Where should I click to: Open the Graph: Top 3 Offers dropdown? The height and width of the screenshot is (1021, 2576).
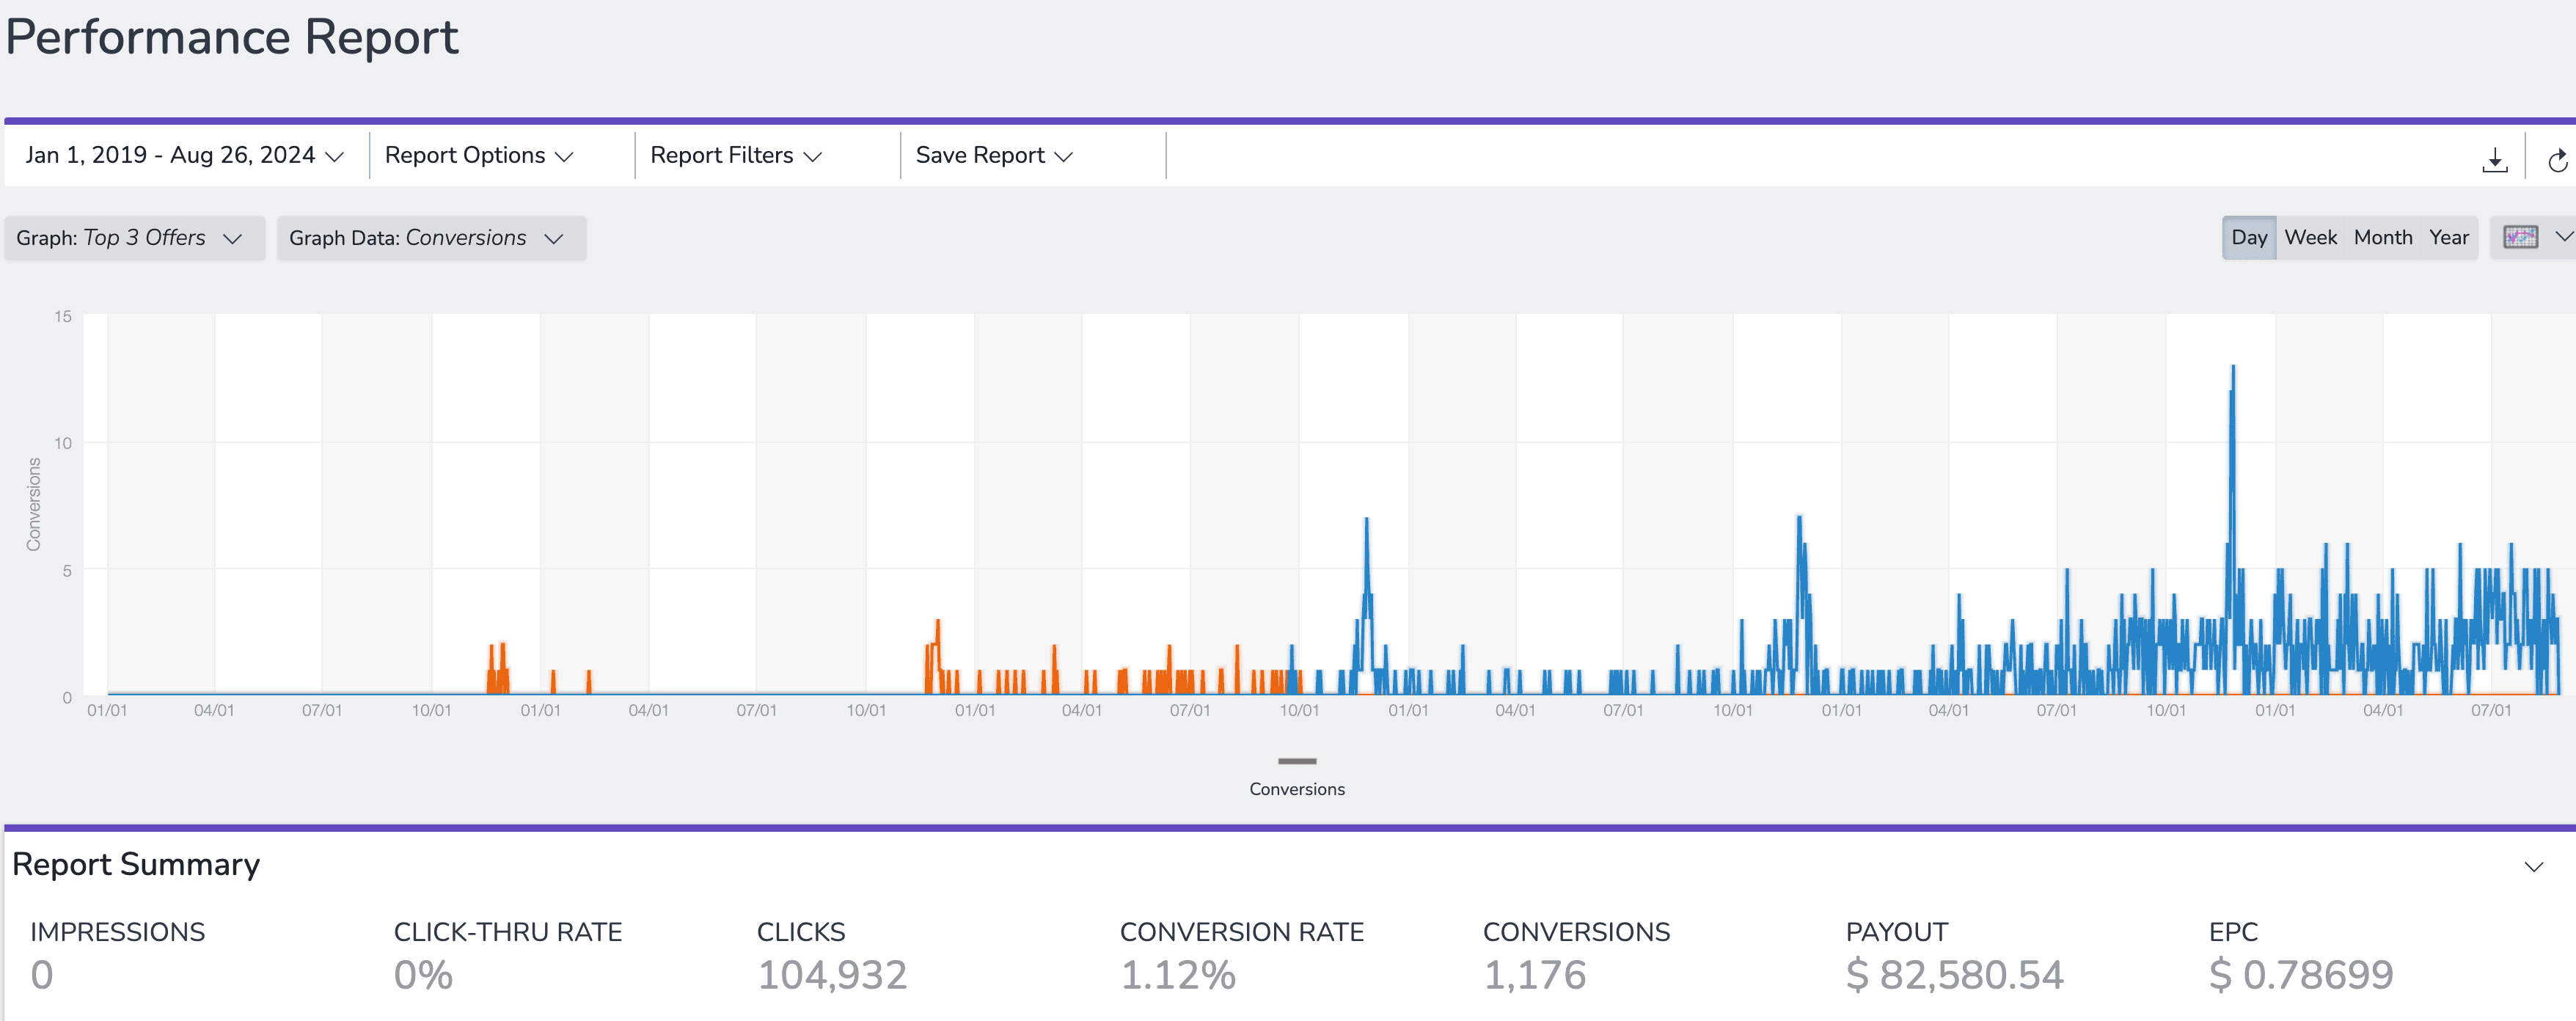pos(133,238)
